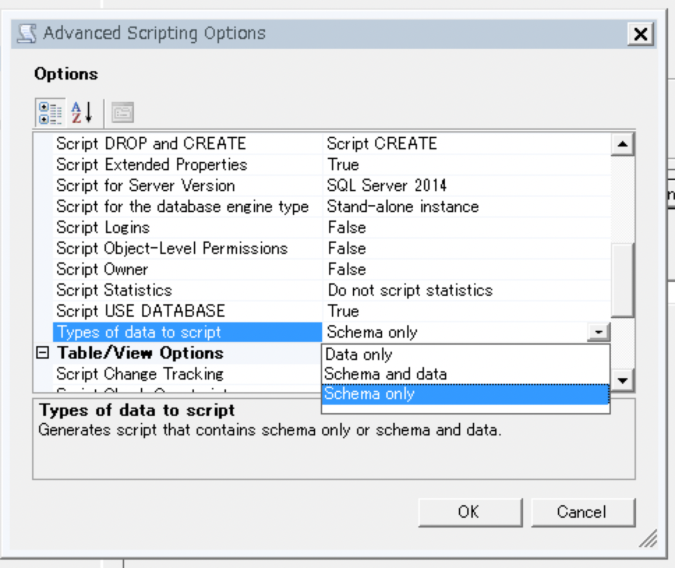Open the Types of data dropdown arrow
The height and width of the screenshot is (568, 675).
coord(598,333)
